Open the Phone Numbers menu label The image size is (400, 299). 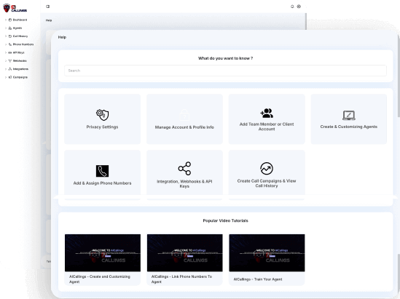coord(23,44)
